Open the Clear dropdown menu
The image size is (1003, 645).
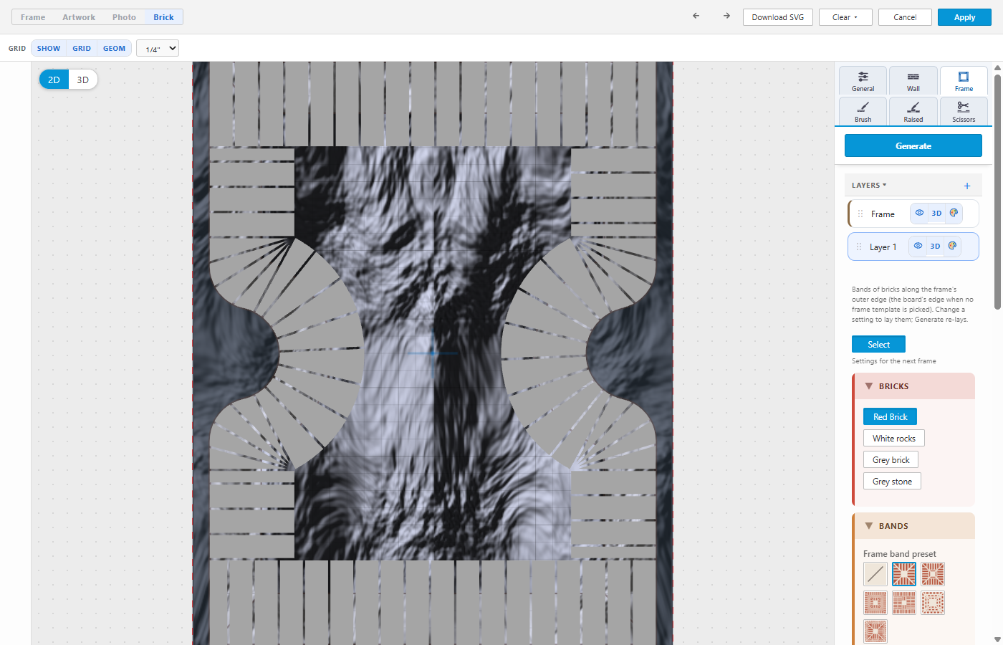coord(845,17)
